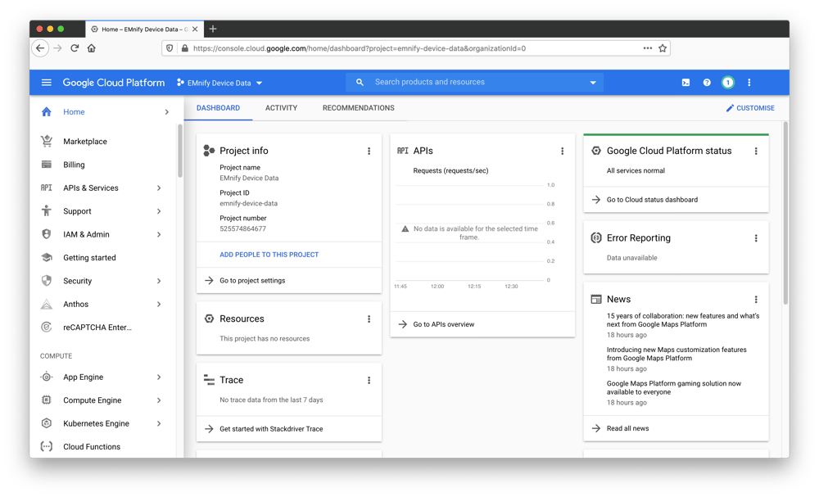Open Google Cloud Platform status card menu
The image size is (819, 497).
click(756, 151)
